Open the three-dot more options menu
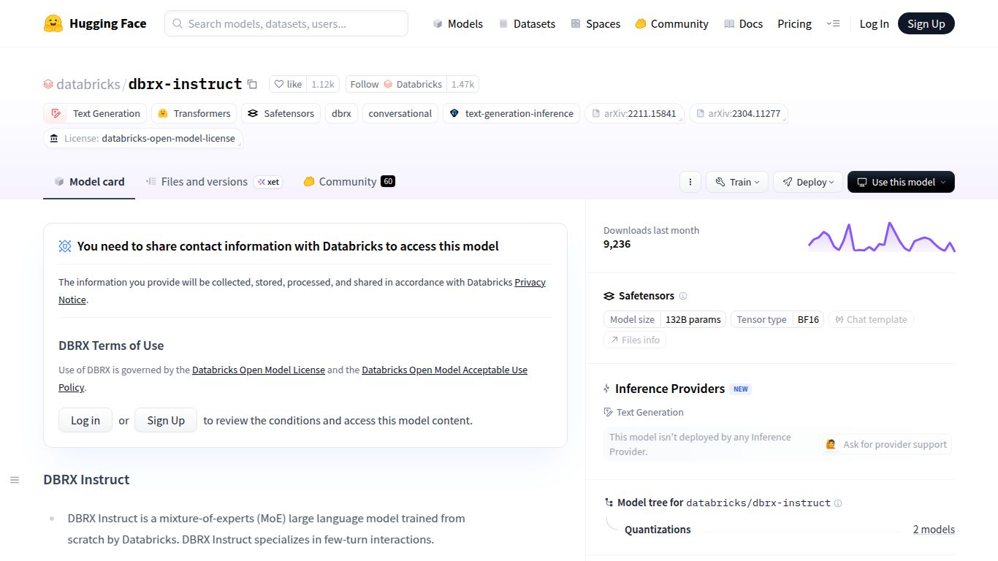This screenshot has width=998, height=561. 690,182
